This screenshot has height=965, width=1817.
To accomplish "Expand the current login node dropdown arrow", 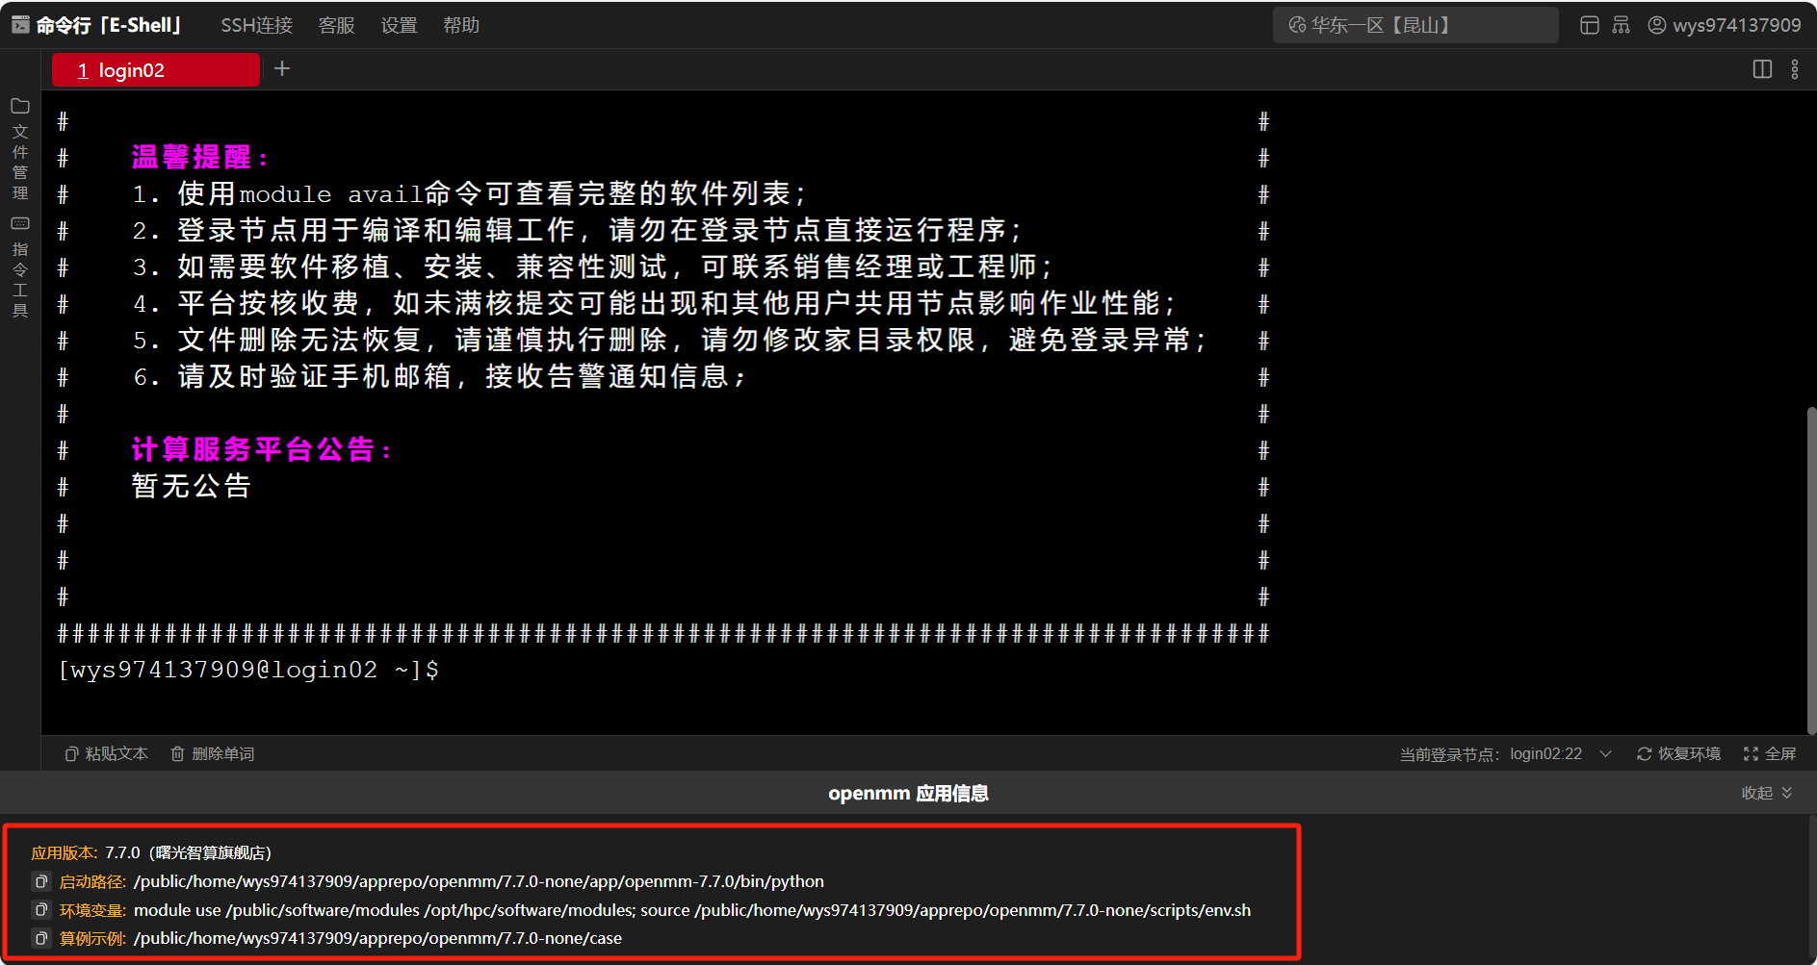I will click(x=1605, y=753).
